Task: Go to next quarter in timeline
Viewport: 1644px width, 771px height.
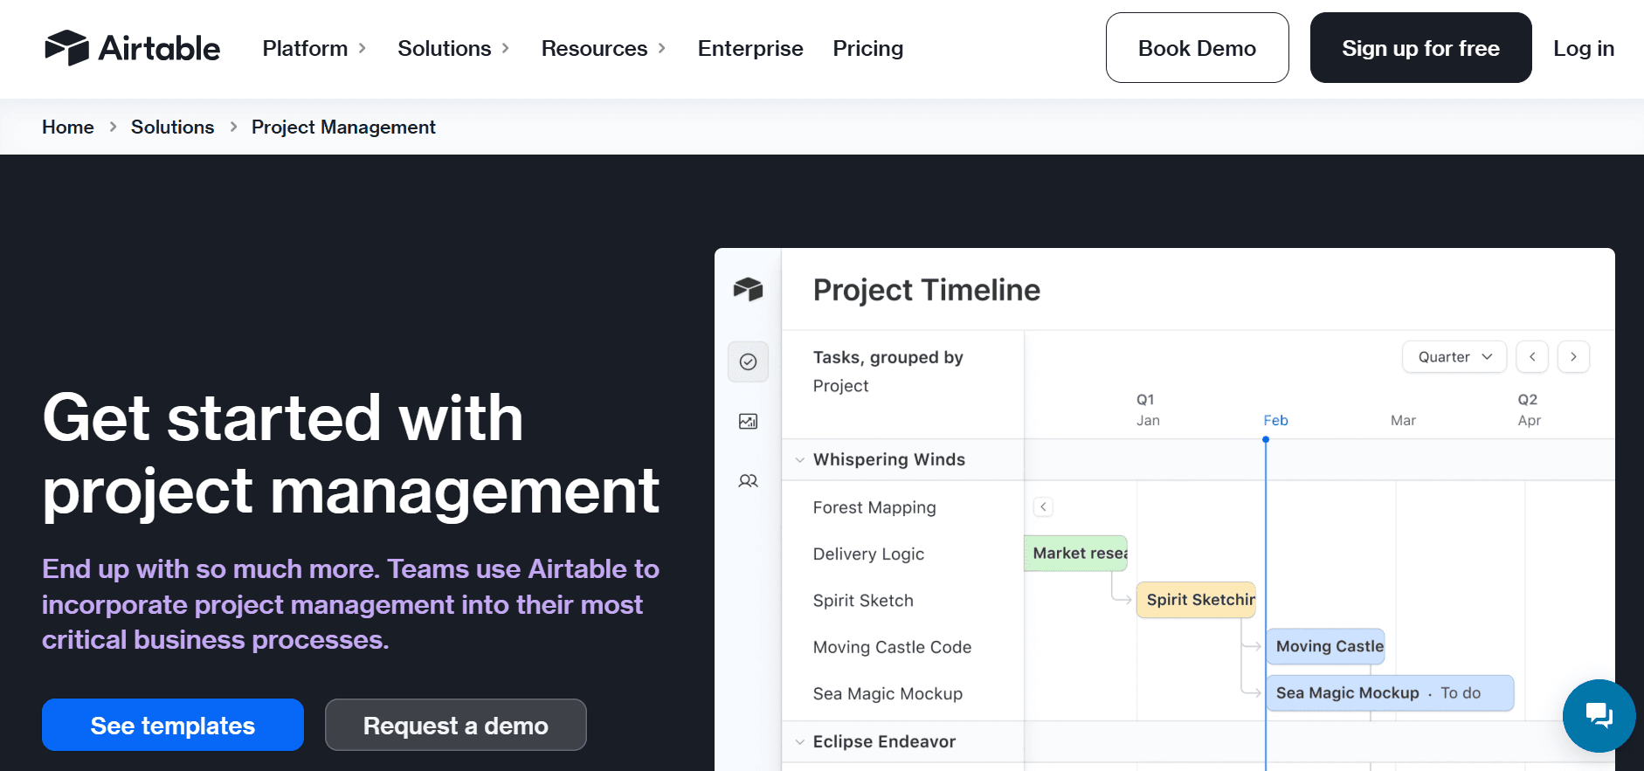Action: coord(1573,356)
